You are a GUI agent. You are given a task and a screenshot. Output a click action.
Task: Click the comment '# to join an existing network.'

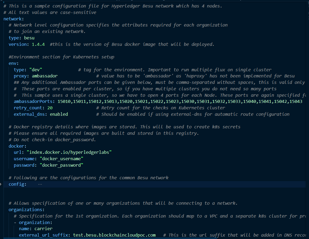click(x=47, y=32)
